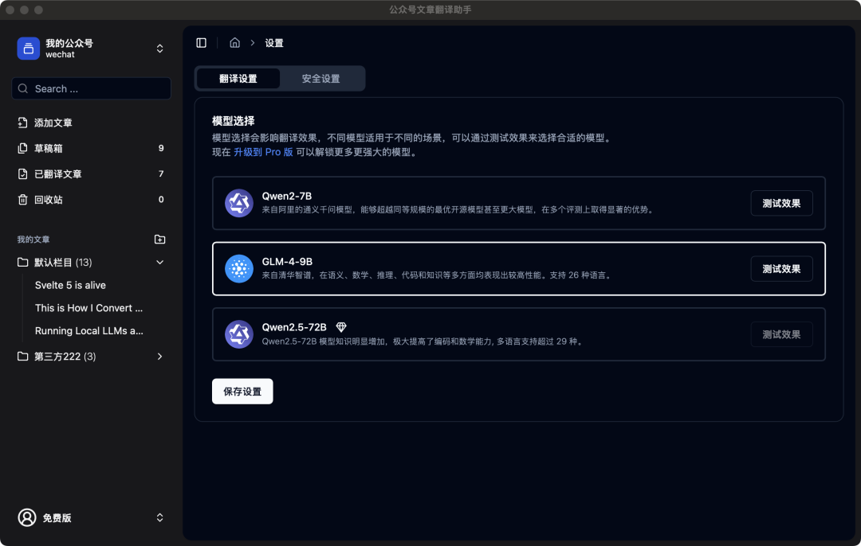Go to home via house icon
This screenshot has height=546, width=861.
[x=234, y=43]
